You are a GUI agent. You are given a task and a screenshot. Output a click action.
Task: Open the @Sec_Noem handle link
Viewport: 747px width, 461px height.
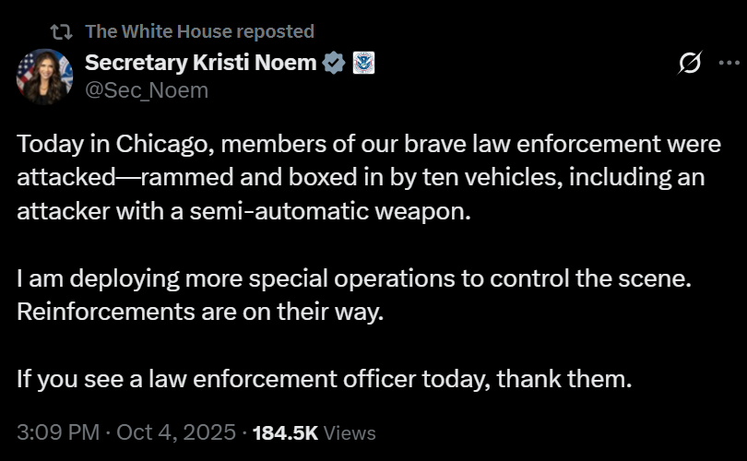147,89
